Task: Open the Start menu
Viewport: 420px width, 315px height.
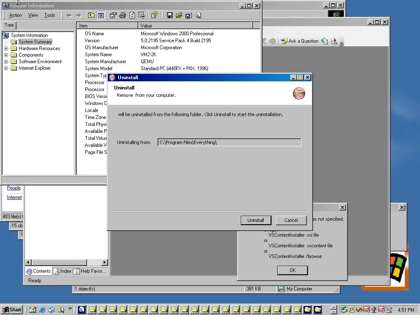Action: point(11,310)
